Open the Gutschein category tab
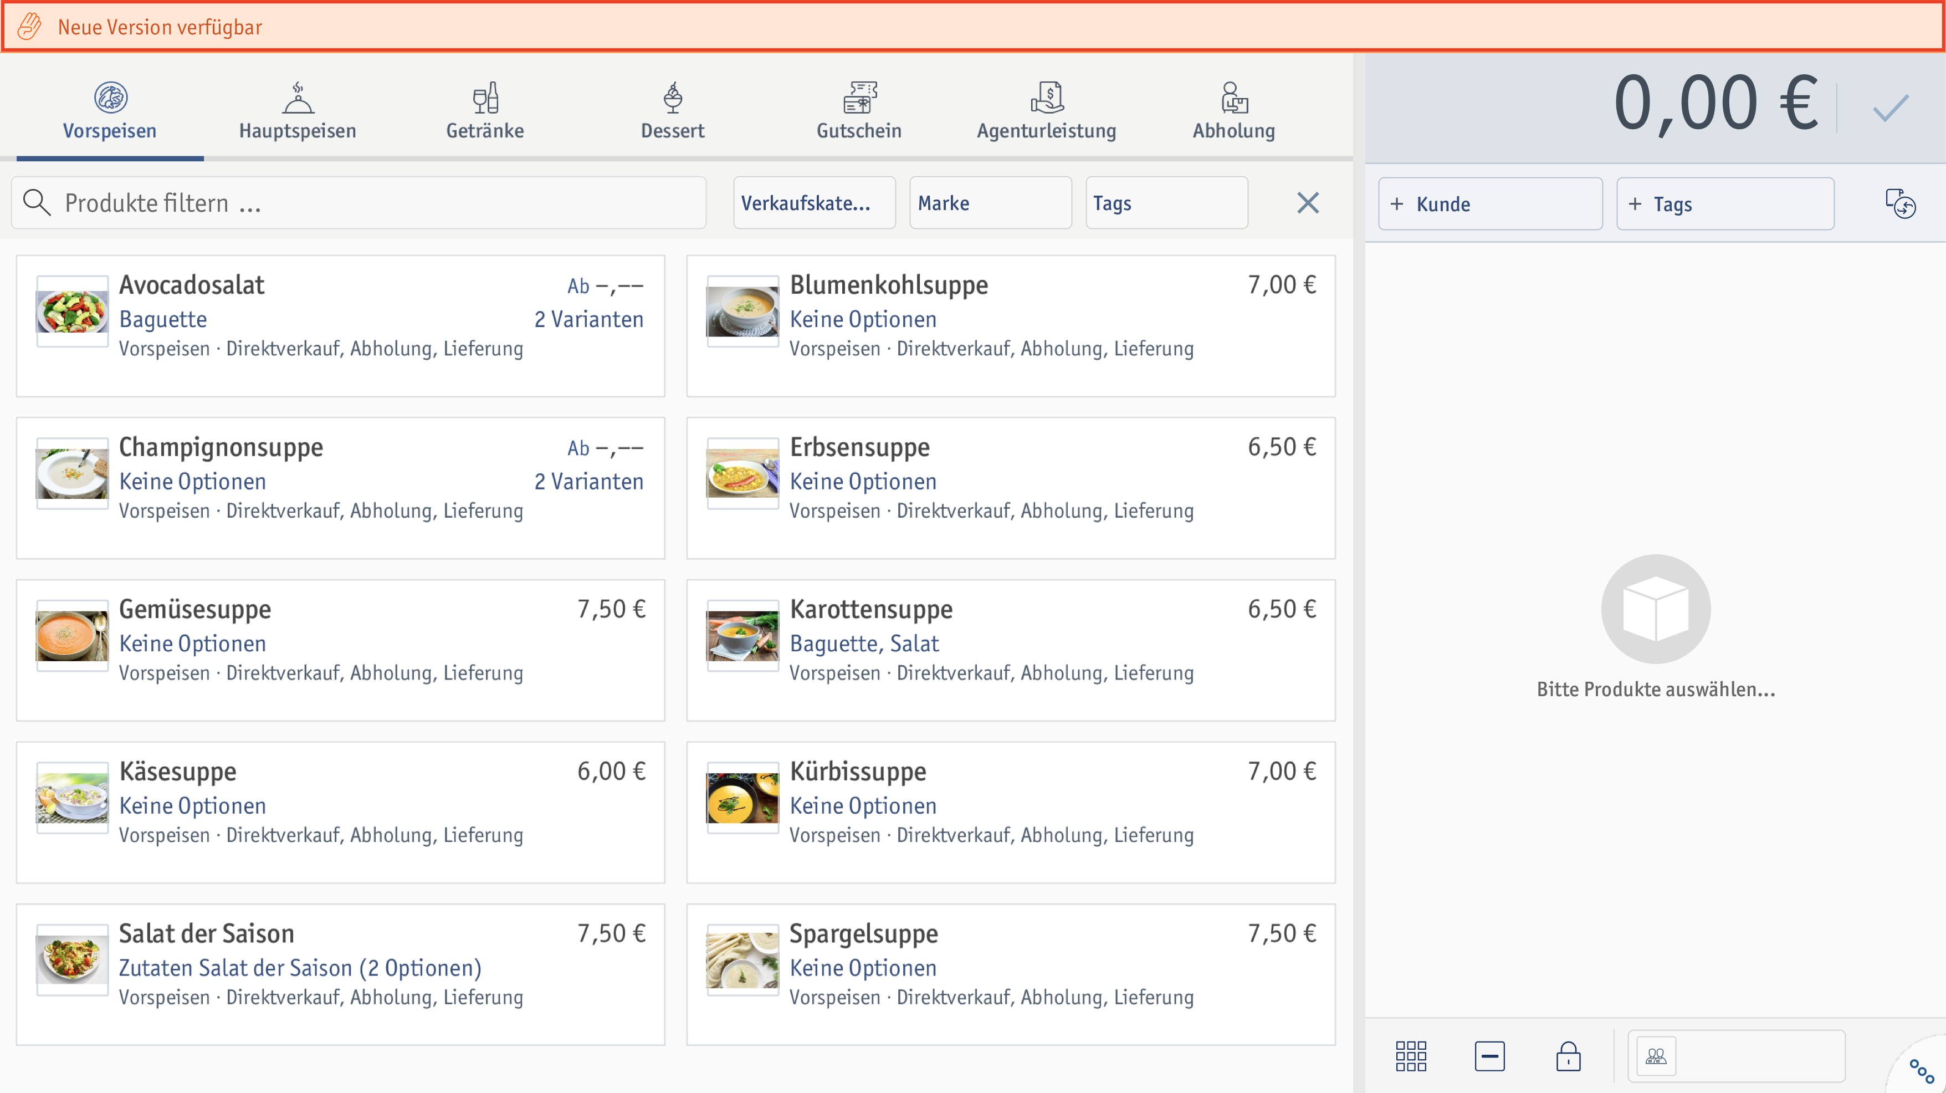Viewport: 1946px width, 1093px height. tap(859, 110)
